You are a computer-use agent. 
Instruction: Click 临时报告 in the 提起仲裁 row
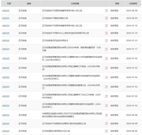click(x=114, y=18)
